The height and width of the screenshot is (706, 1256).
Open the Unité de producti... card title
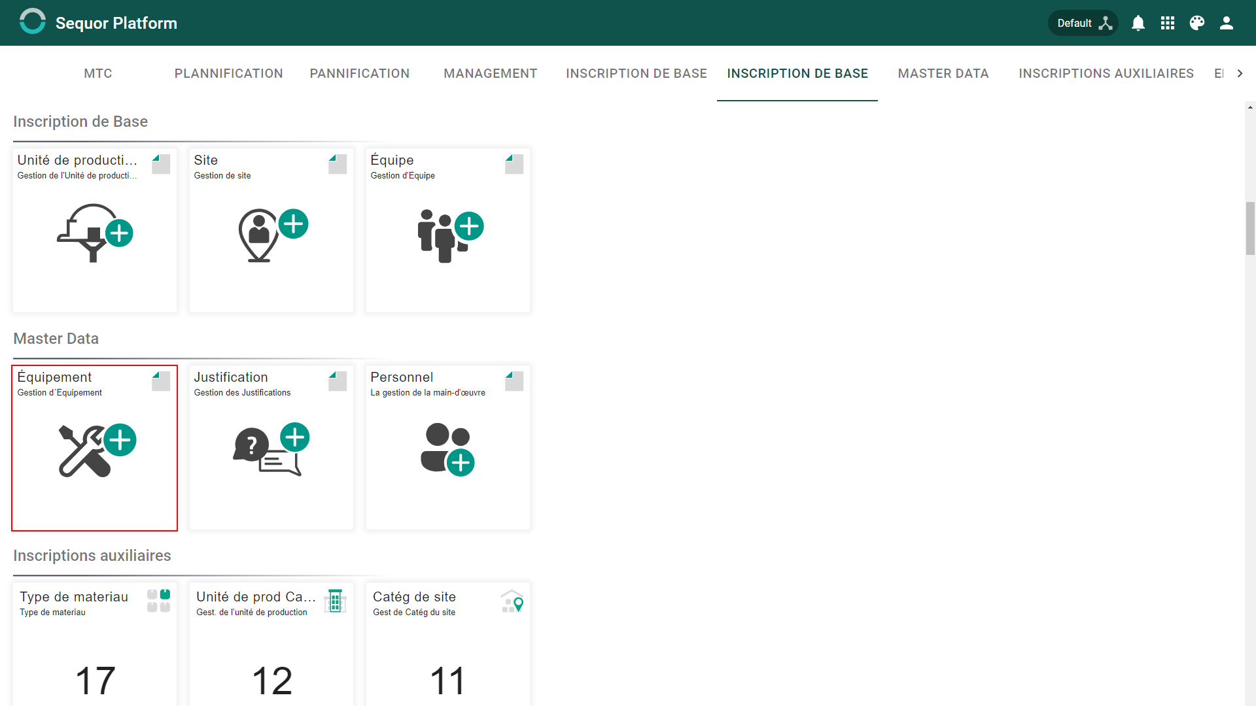pos(77,160)
